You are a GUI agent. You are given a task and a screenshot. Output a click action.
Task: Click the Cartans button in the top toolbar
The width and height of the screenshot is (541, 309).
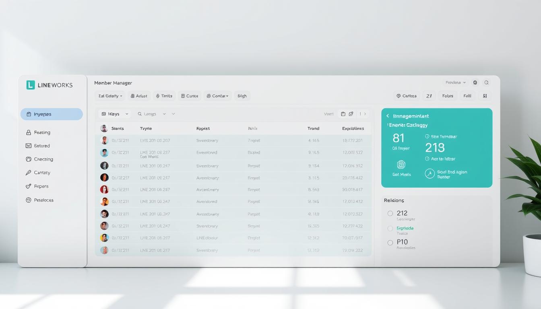pos(406,96)
